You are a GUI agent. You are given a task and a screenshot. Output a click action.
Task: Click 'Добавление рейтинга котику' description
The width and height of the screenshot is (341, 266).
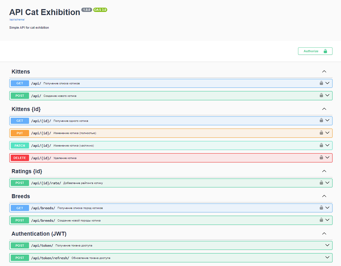click(x=83, y=183)
